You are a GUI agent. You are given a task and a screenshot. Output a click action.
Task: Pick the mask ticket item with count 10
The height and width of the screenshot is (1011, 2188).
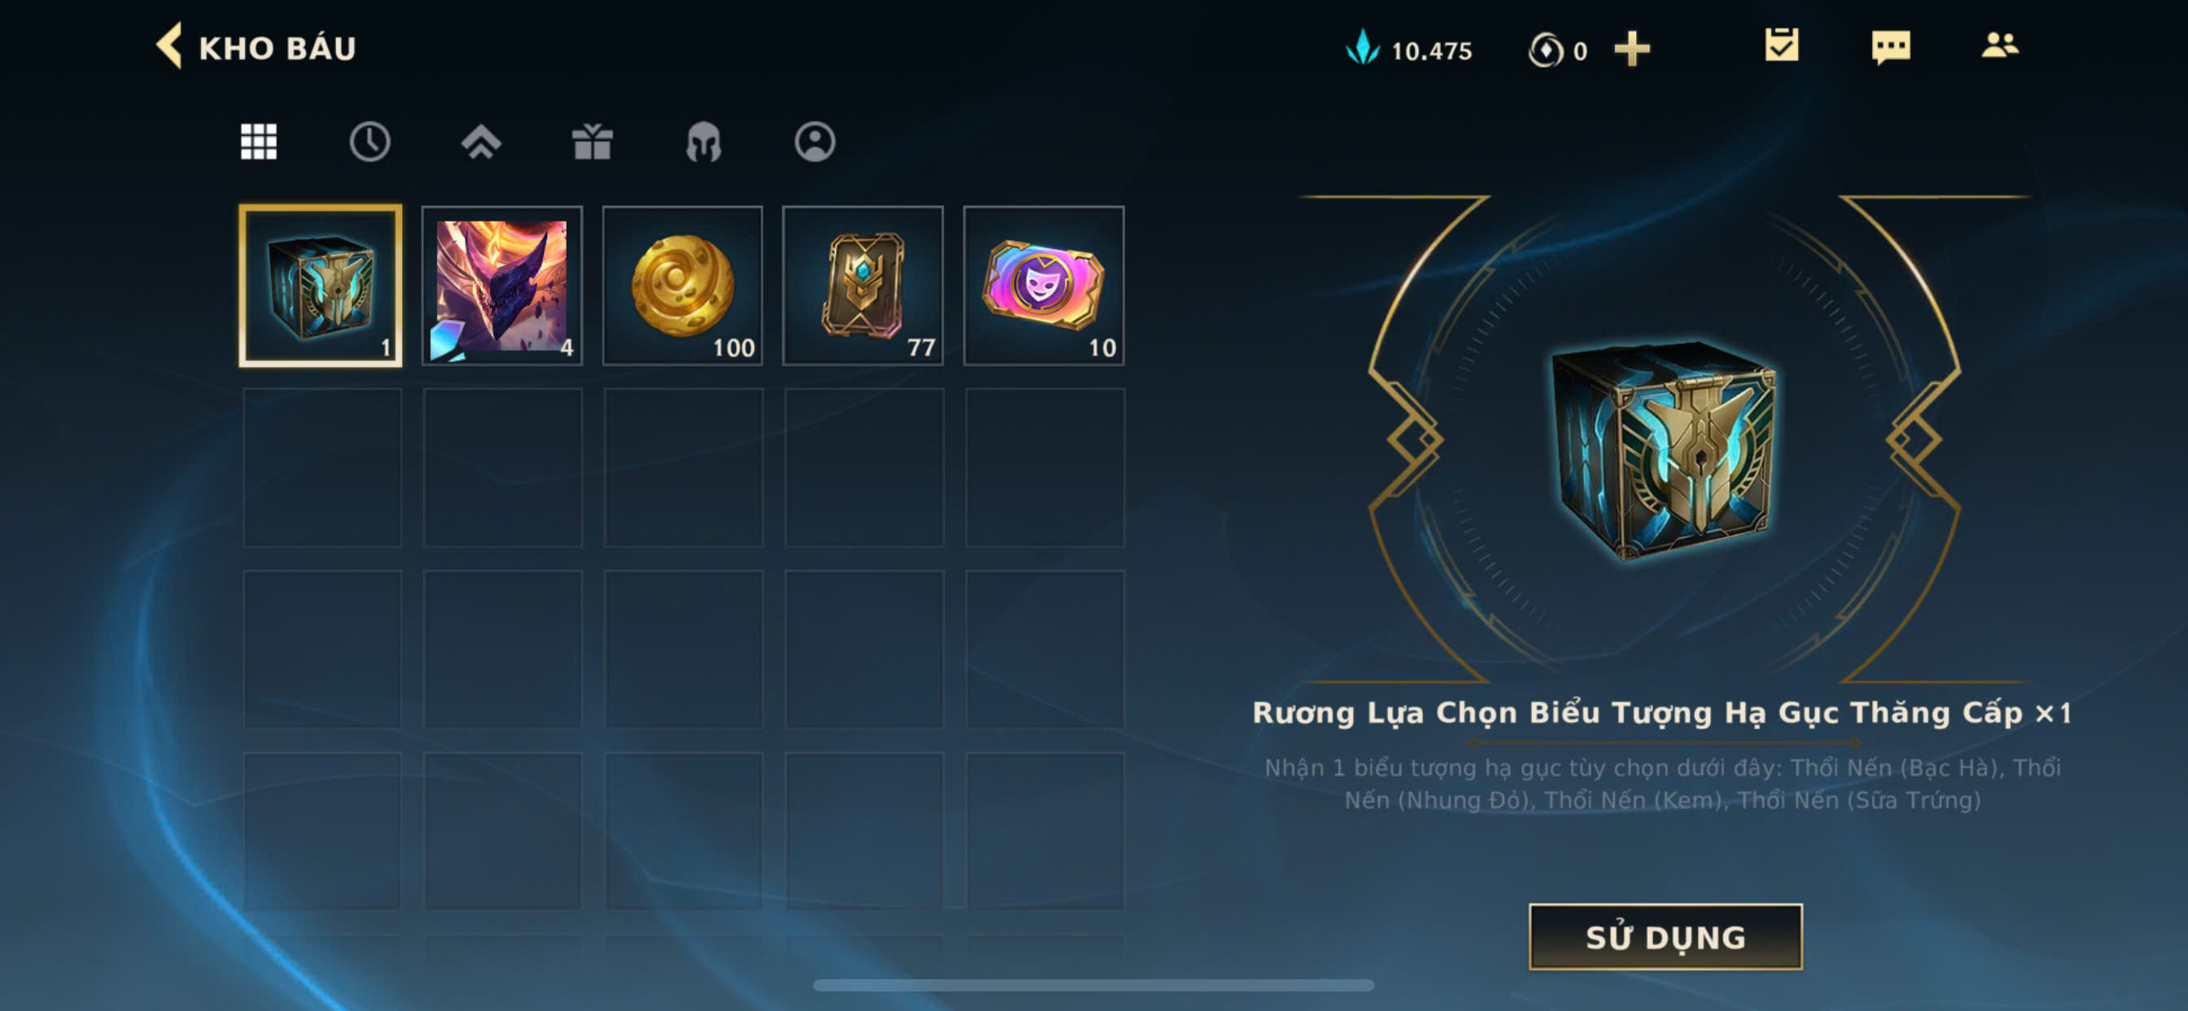(x=1044, y=286)
